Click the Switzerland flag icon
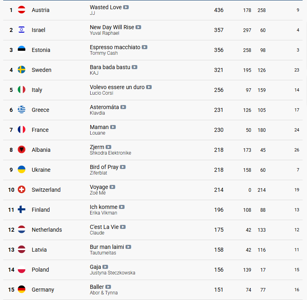The height and width of the screenshot is (300, 307). pyautogui.click(x=22, y=190)
